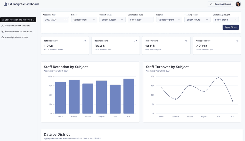Click the people icon on Total Teachers card
The height and width of the screenshot is (141, 245).
(x=85, y=41)
